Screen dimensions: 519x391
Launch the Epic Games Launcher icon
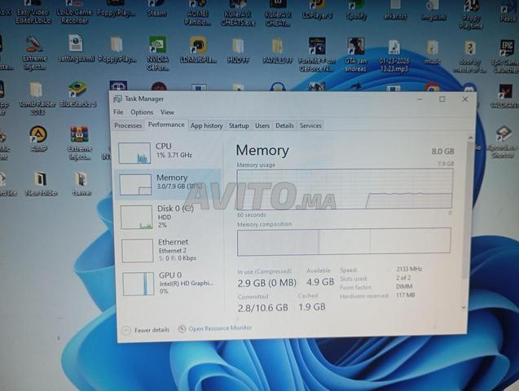(x=507, y=51)
